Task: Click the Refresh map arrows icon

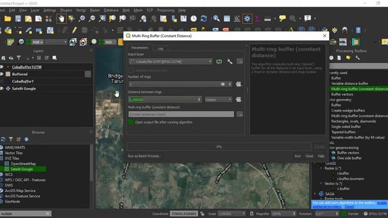Action: click(204, 19)
